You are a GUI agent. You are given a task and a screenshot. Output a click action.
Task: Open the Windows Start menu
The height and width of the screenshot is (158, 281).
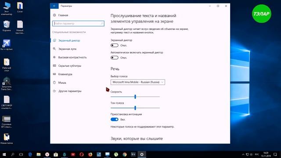[4, 154]
